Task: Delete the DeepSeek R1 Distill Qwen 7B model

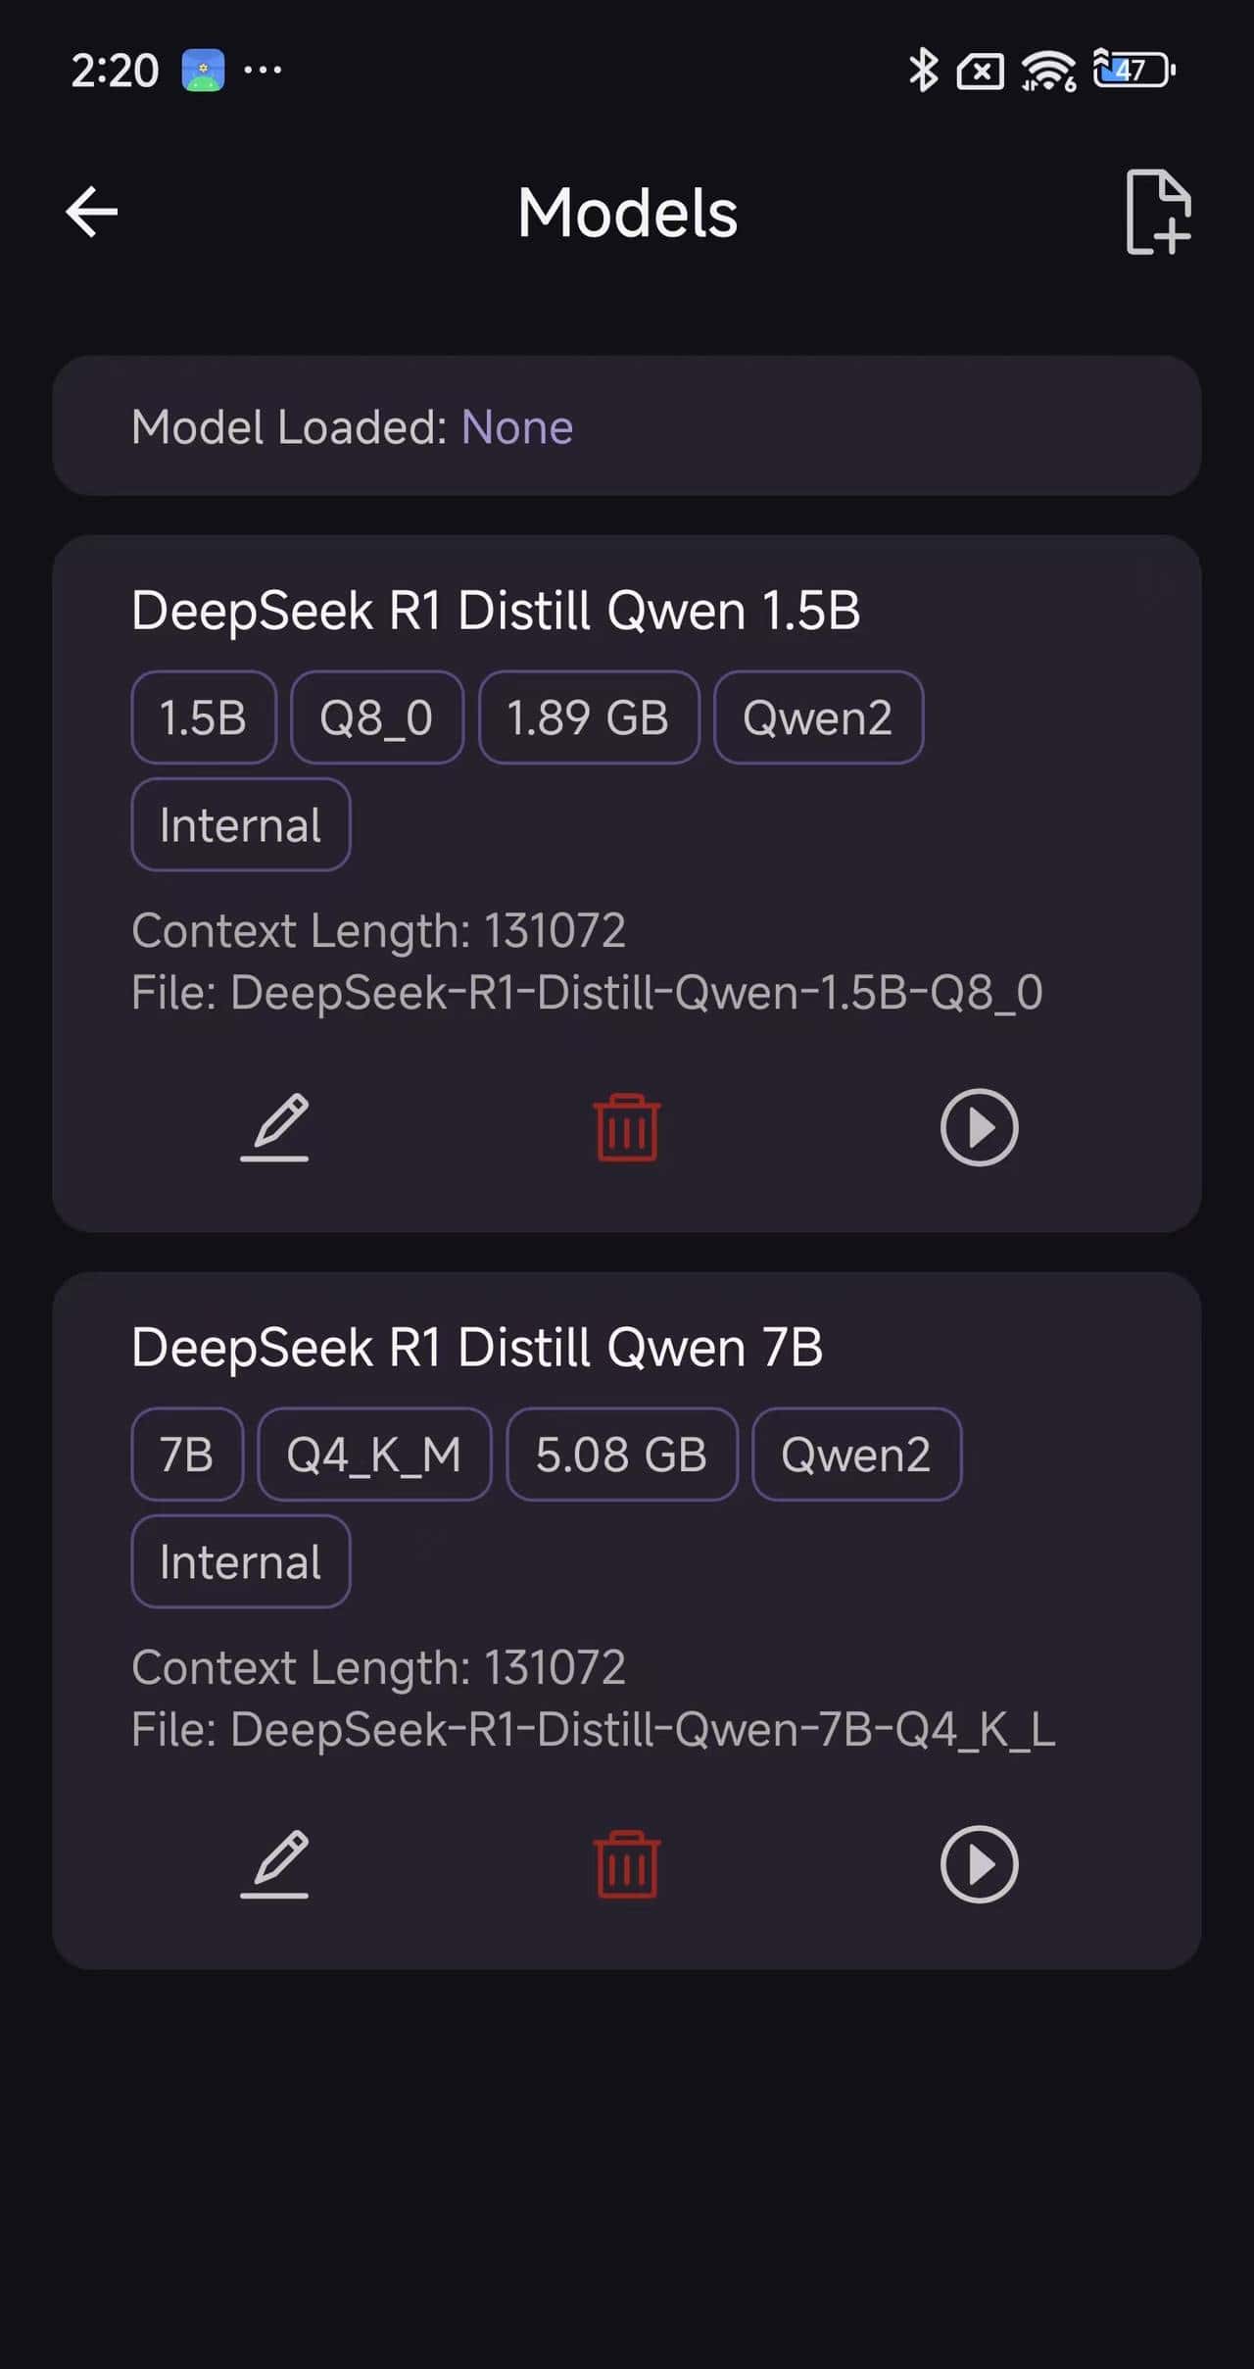Action: 626,1863
